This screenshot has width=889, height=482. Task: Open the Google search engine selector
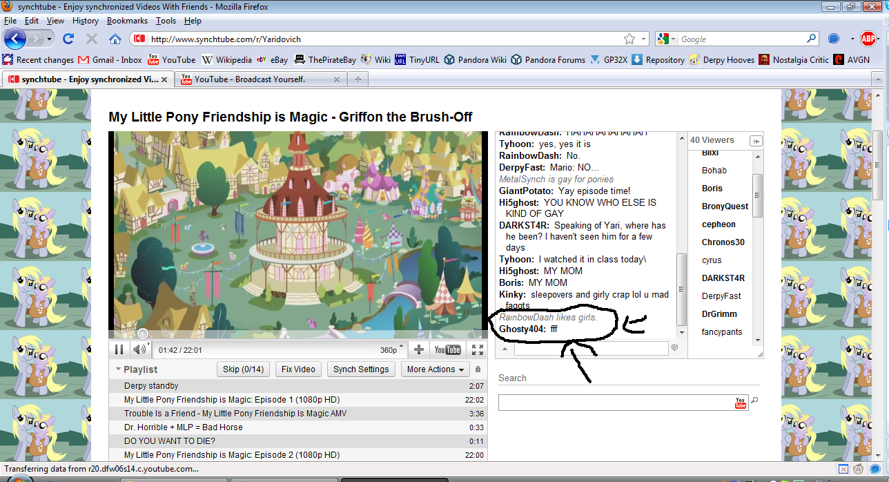[667, 39]
